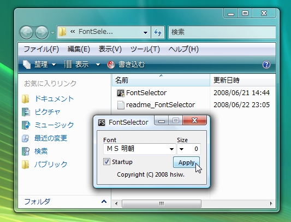
Task: Click the refresh button next to address bar
Action: pyautogui.click(x=158, y=33)
